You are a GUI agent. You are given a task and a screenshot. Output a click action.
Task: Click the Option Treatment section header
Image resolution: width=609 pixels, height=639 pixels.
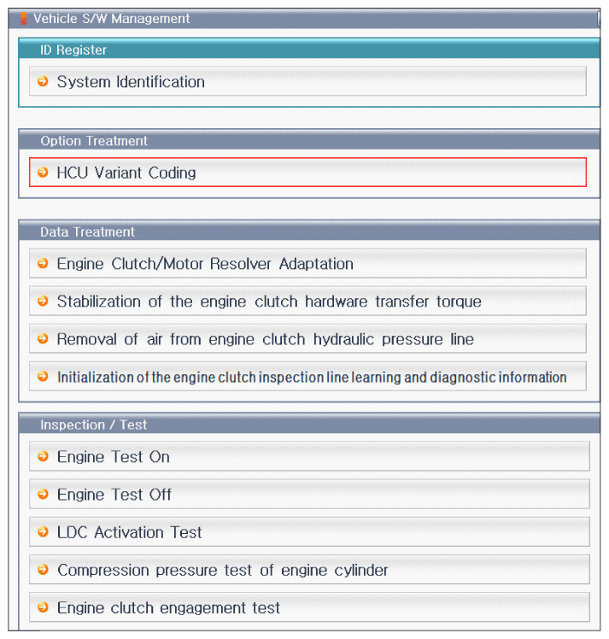click(309, 140)
